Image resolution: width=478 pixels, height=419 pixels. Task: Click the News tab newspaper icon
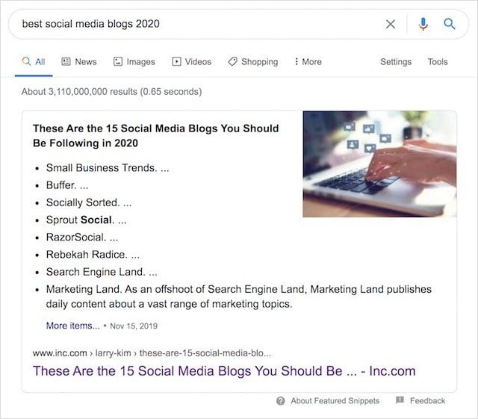coord(66,62)
